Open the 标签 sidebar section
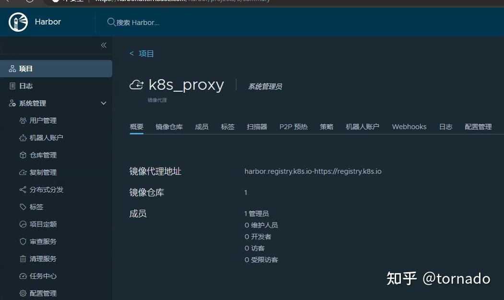Screen dimensions: 504x300 tap(35, 207)
